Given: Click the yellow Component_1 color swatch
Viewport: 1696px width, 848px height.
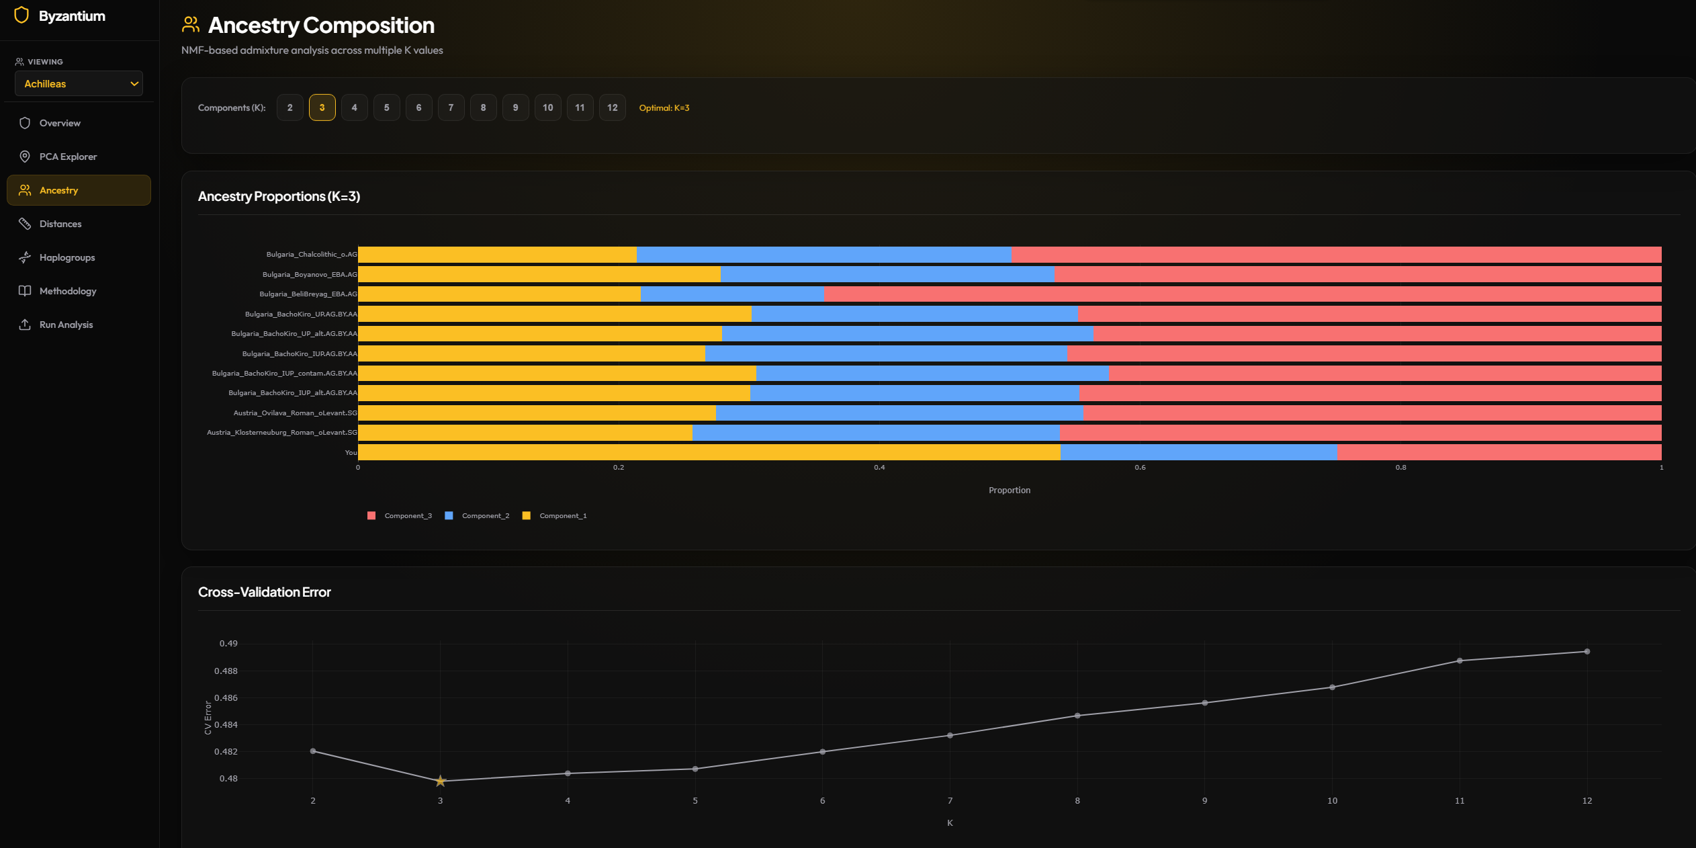Looking at the screenshot, I should (x=527, y=515).
